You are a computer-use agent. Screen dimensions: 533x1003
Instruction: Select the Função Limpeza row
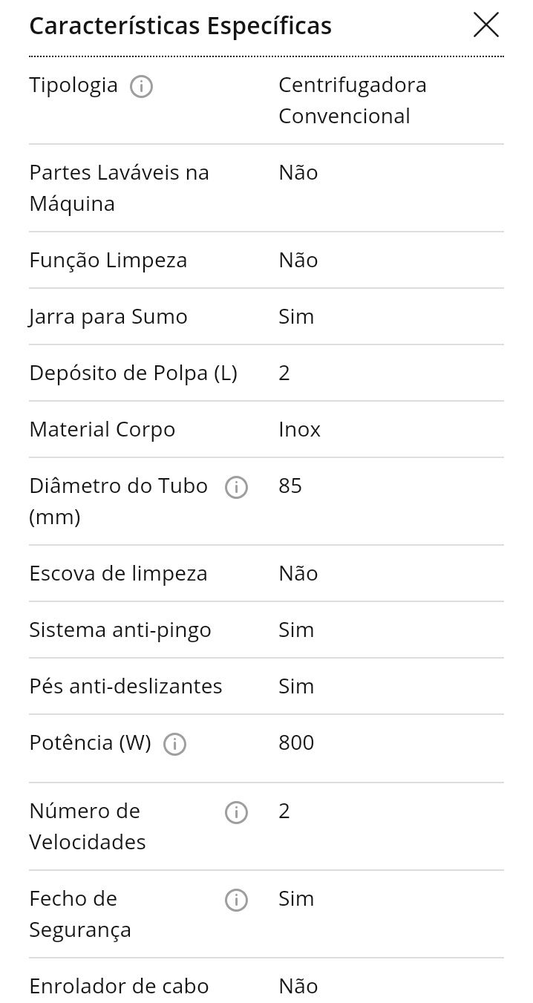click(x=266, y=260)
